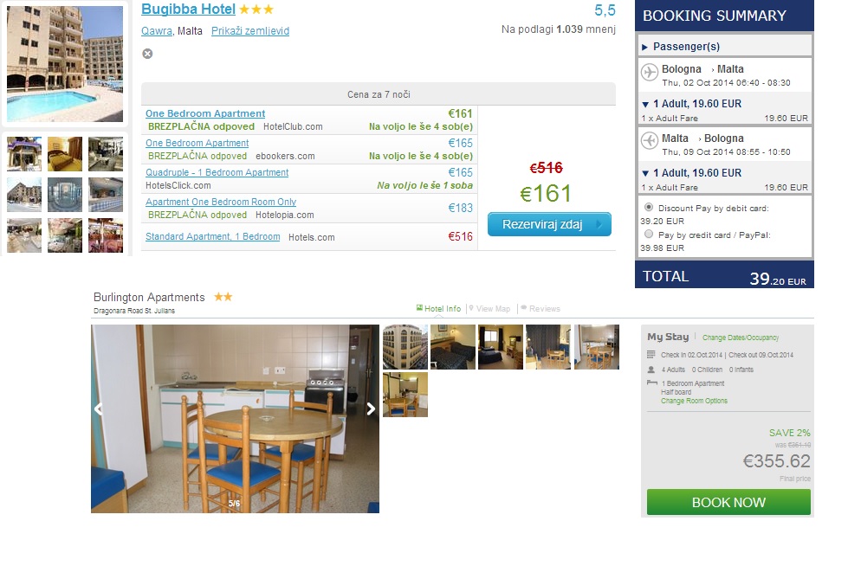Click the guests person icon in My Stay
Viewport: 861px width, 579px height.
click(651, 370)
